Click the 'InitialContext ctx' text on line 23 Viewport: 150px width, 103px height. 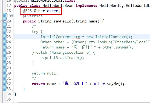click(60, 37)
